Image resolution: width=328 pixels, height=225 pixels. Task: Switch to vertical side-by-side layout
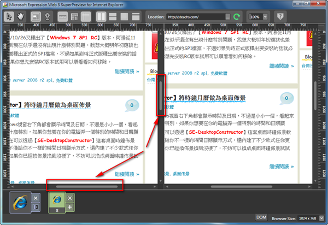[x=101, y=17]
